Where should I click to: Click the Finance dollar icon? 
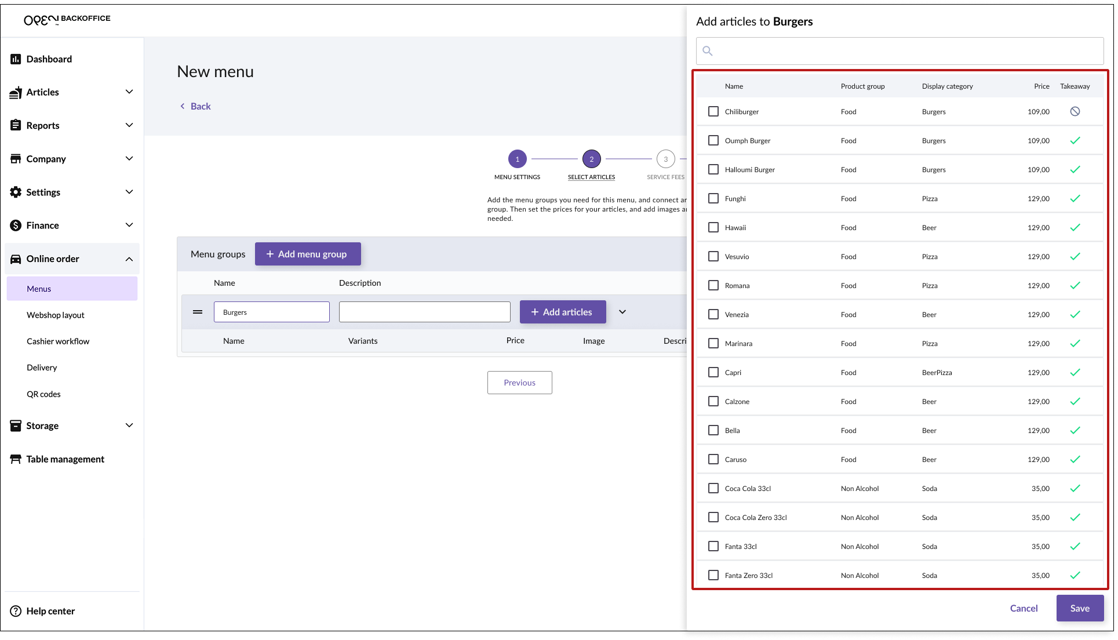coord(16,226)
